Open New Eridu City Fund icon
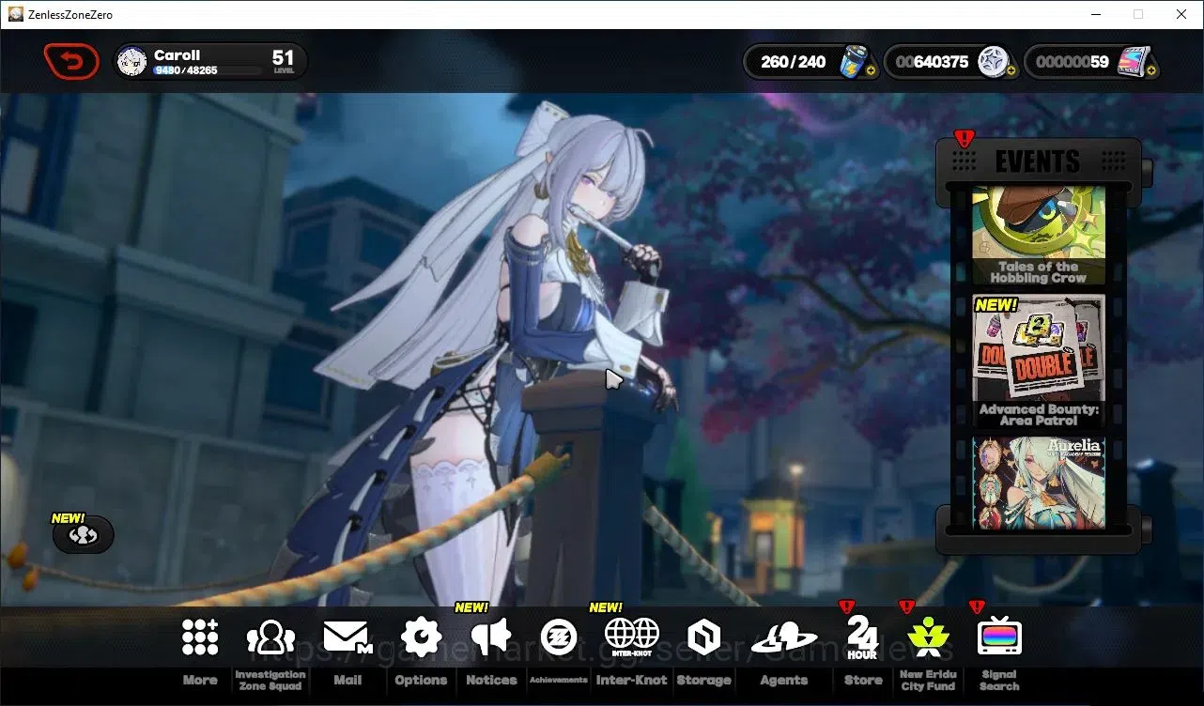 [927, 637]
